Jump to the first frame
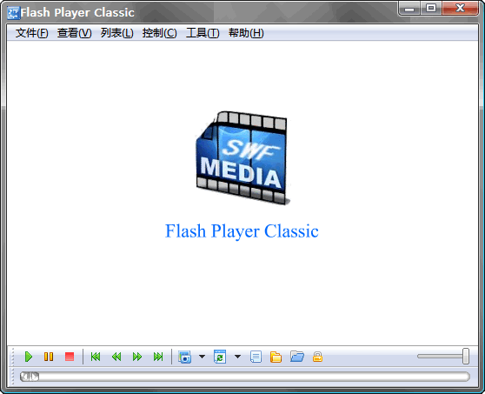485x394 pixels. point(96,357)
